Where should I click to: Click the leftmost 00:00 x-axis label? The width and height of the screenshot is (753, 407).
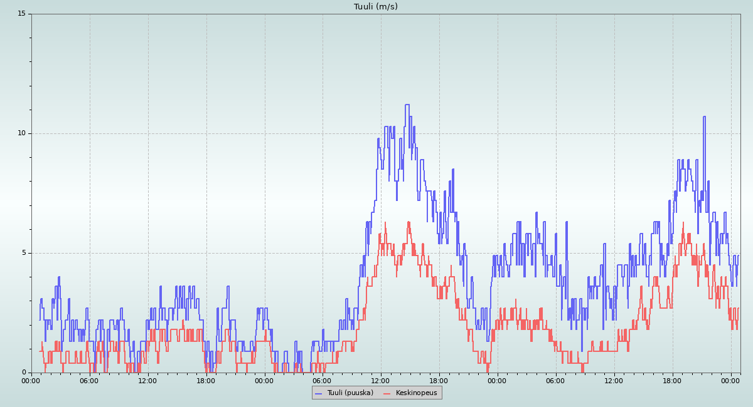[31, 380]
